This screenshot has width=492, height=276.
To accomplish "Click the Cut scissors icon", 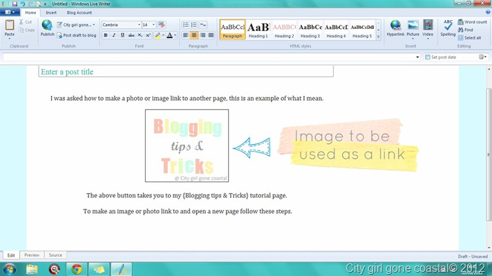I will tap(21, 22).
